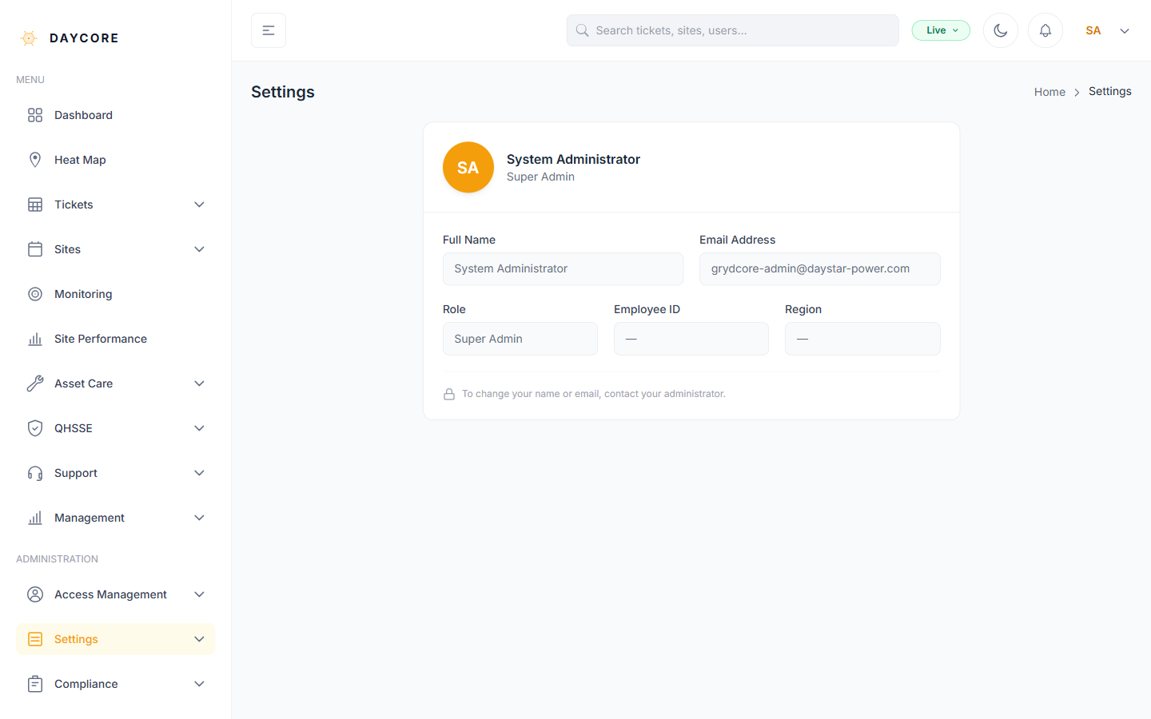Click the QHSSE shield icon

(x=35, y=428)
